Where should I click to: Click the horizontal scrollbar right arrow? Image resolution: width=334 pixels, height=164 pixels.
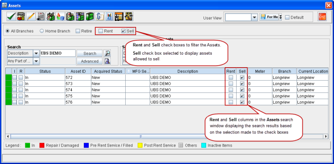tap(326, 136)
